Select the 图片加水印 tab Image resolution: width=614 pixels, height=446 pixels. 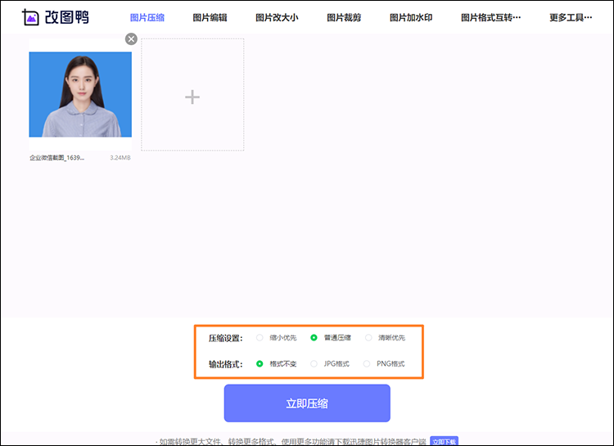coord(411,18)
